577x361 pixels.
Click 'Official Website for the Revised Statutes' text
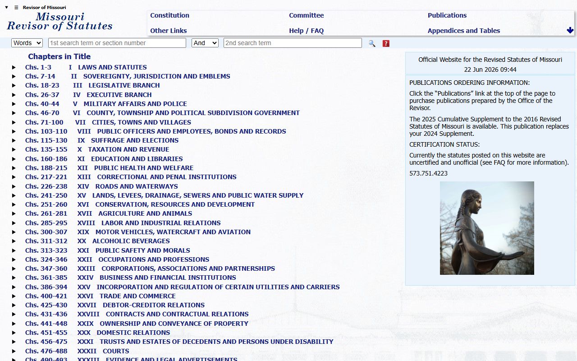point(490,60)
